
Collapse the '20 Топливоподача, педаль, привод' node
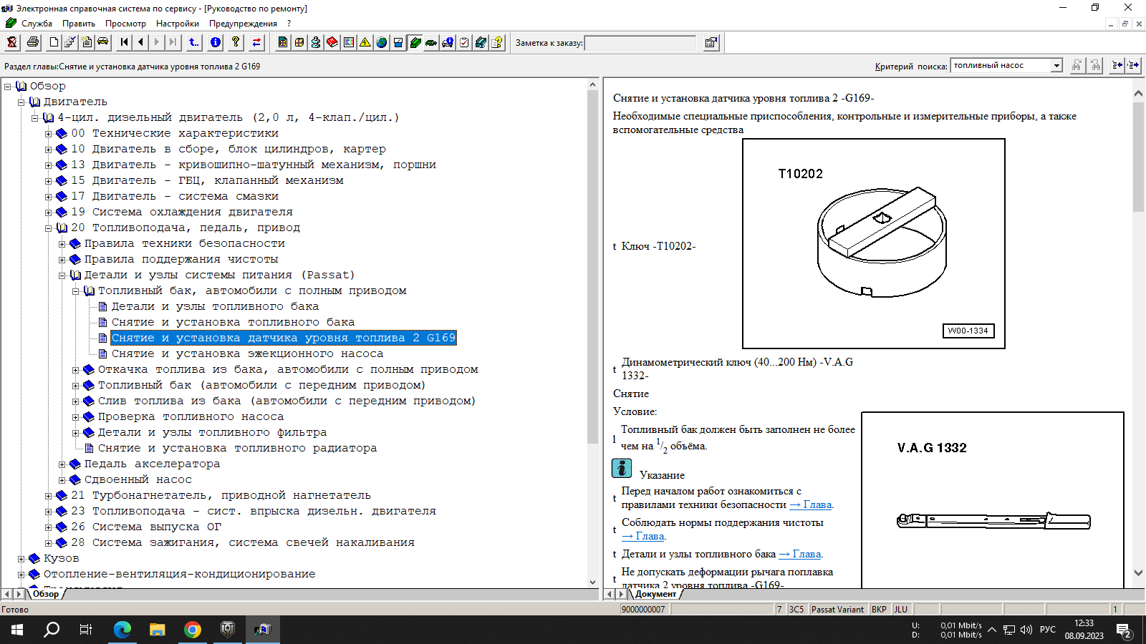49,228
